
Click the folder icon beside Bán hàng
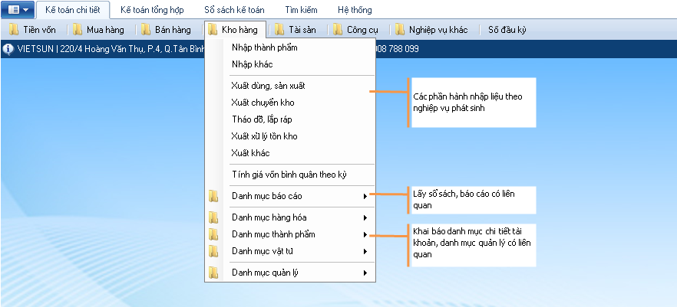click(x=144, y=30)
